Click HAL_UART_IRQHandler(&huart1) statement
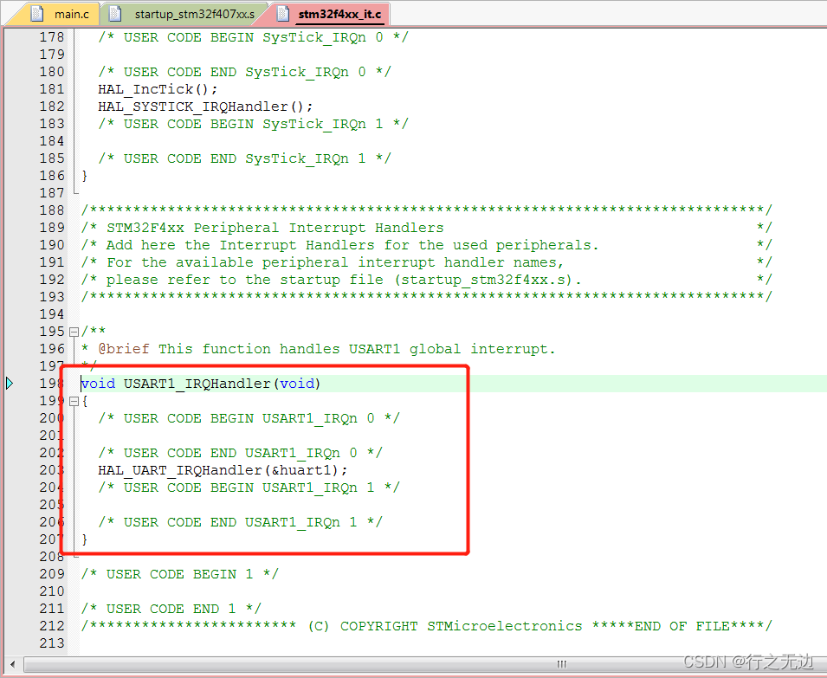827x678 pixels. pos(223,469)
